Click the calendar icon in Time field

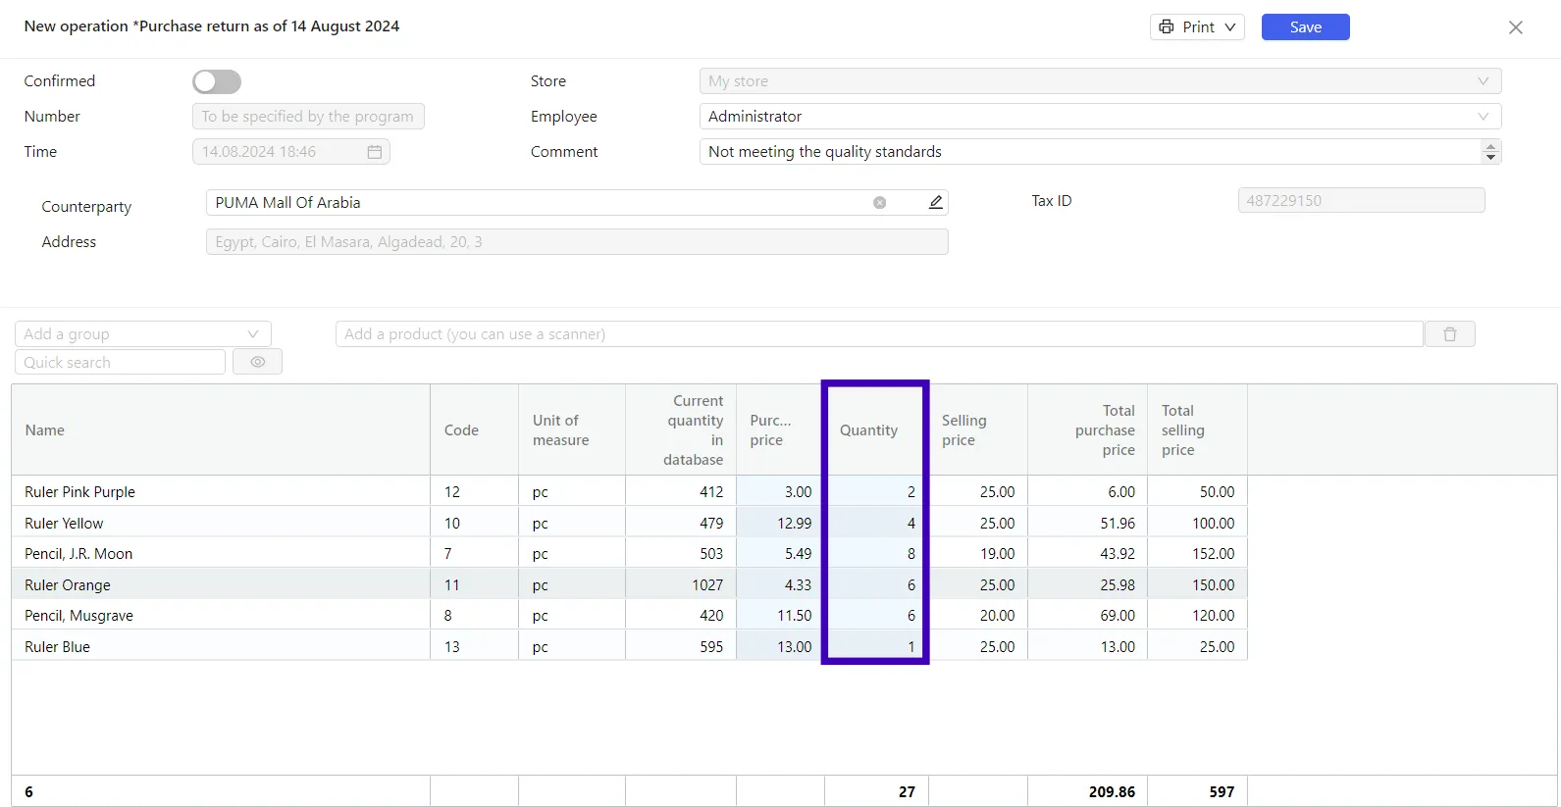374,152
